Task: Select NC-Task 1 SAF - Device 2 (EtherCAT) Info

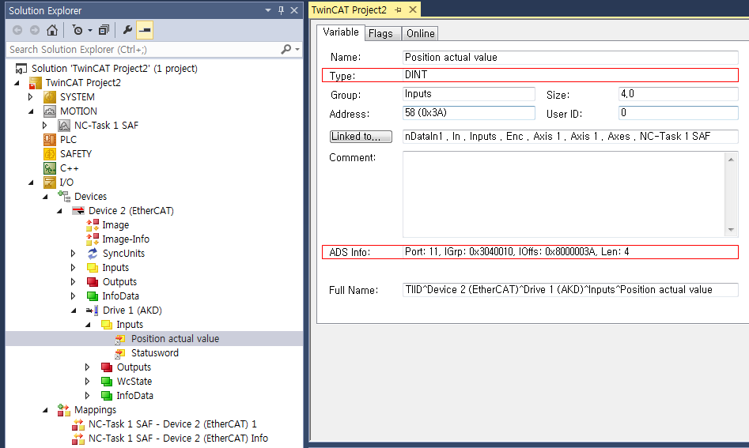Action: pyautogui.click(x=178, y=439)
